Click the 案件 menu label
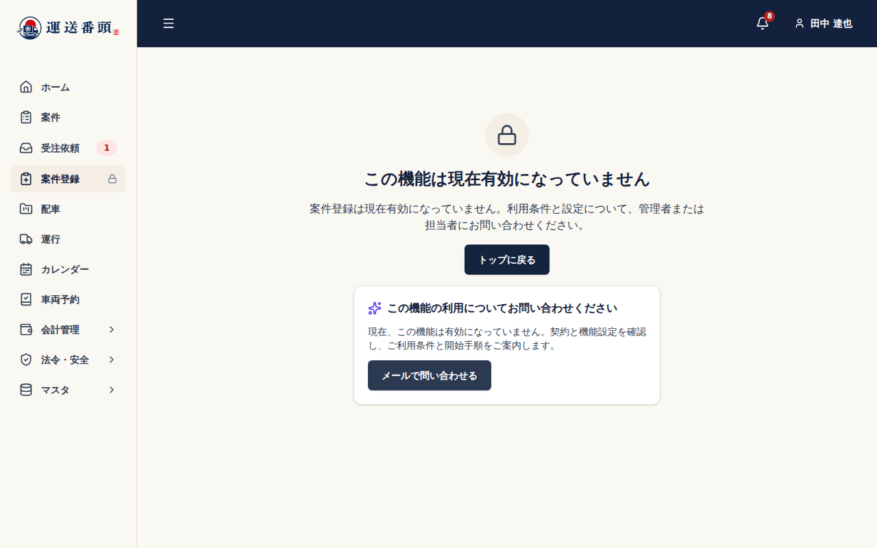Viewport: 877px width, 548px height. 51,117
